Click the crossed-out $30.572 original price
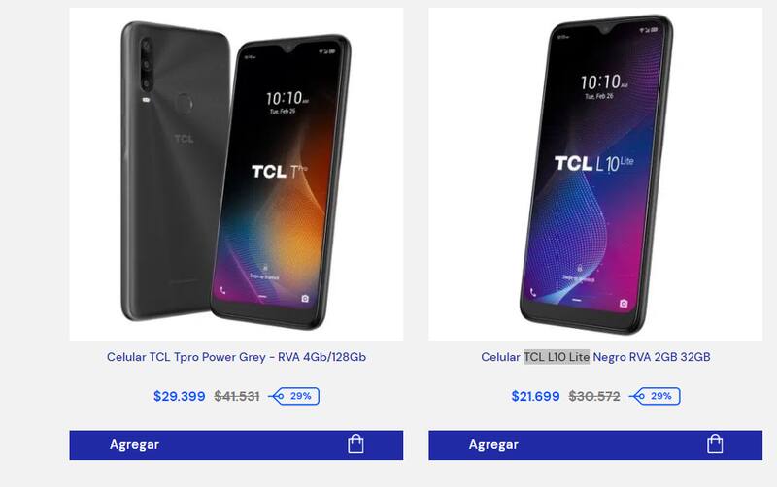Image resolution: width=777 pixels, height=487 pixels. (594, 396)
